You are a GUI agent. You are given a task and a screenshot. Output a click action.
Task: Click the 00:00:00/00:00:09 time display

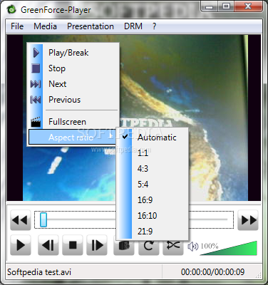pyautogui.click(x=212, y=272)
